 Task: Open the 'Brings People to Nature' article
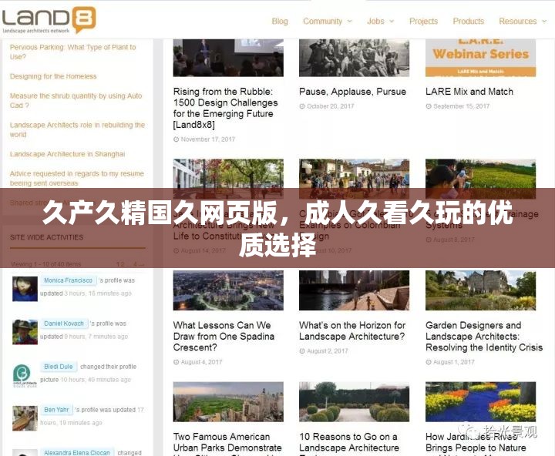476,442
